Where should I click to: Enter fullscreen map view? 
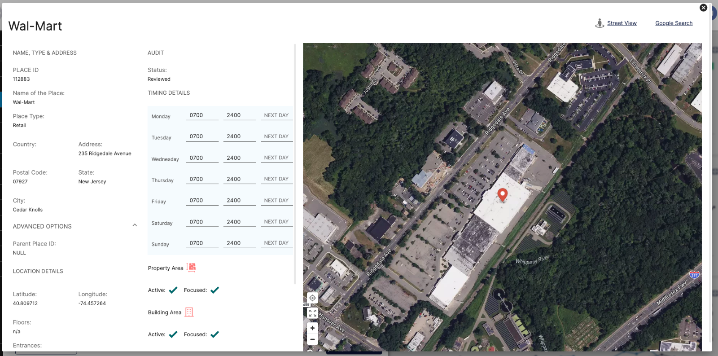(312, 313)
